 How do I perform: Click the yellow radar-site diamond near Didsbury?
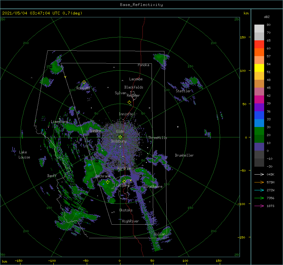pos(120,137)
